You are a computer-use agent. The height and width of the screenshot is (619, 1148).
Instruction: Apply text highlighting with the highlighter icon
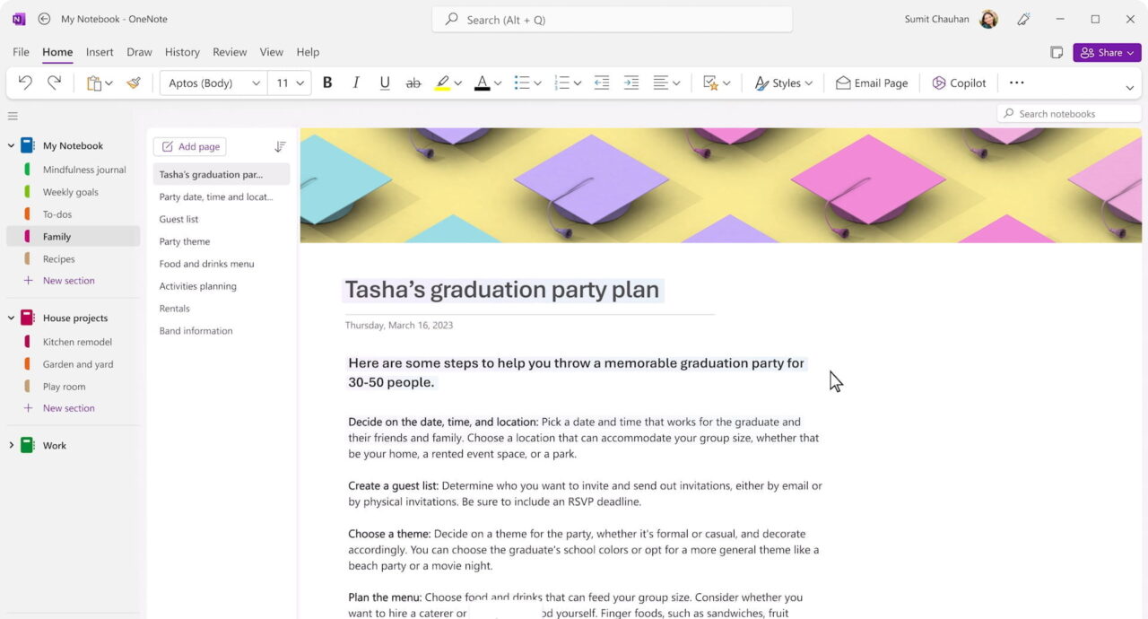point(442,83)
